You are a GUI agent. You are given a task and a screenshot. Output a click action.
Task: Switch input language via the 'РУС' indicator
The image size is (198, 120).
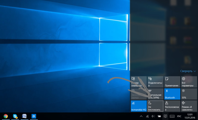pos(180,116)
